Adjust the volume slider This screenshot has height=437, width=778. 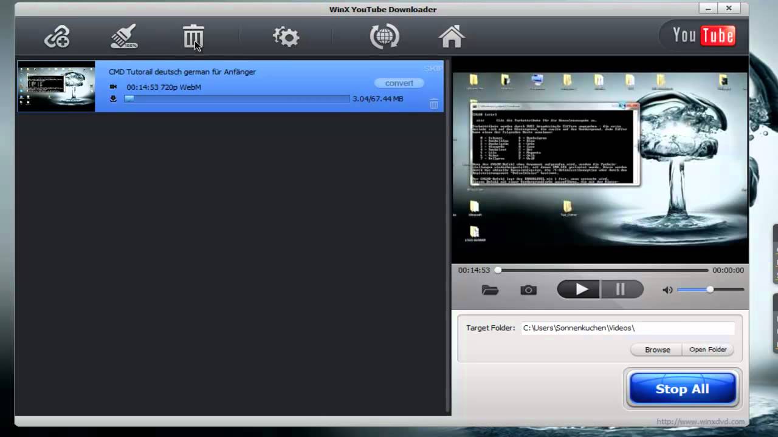(x=710, y=290)
